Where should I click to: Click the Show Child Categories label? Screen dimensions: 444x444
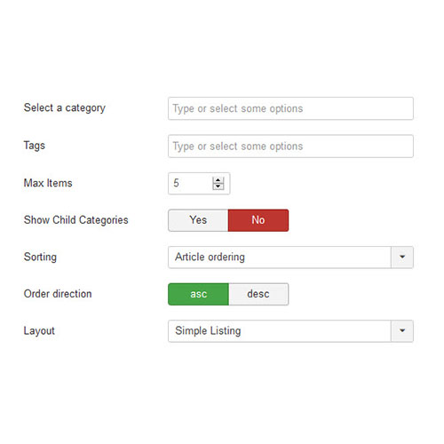76,220
